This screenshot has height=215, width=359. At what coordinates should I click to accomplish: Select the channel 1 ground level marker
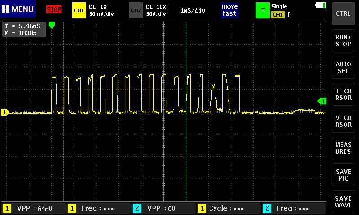[5, 112]
